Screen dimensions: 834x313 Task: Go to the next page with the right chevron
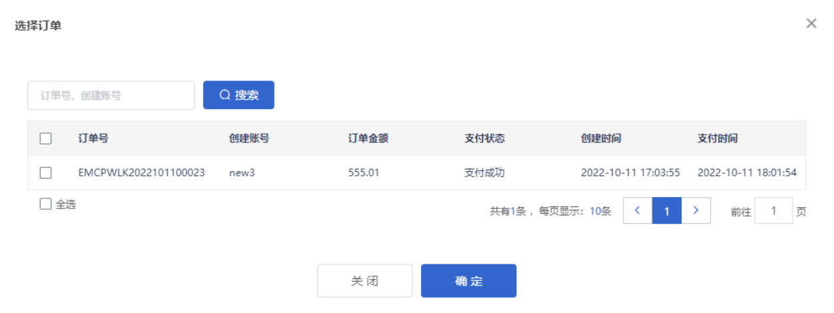(696, 210)
